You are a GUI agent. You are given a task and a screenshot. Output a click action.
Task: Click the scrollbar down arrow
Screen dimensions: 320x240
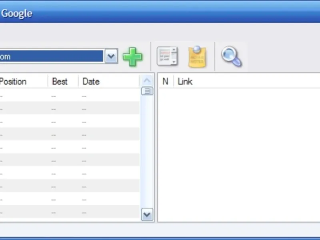(x=147, y=214)
